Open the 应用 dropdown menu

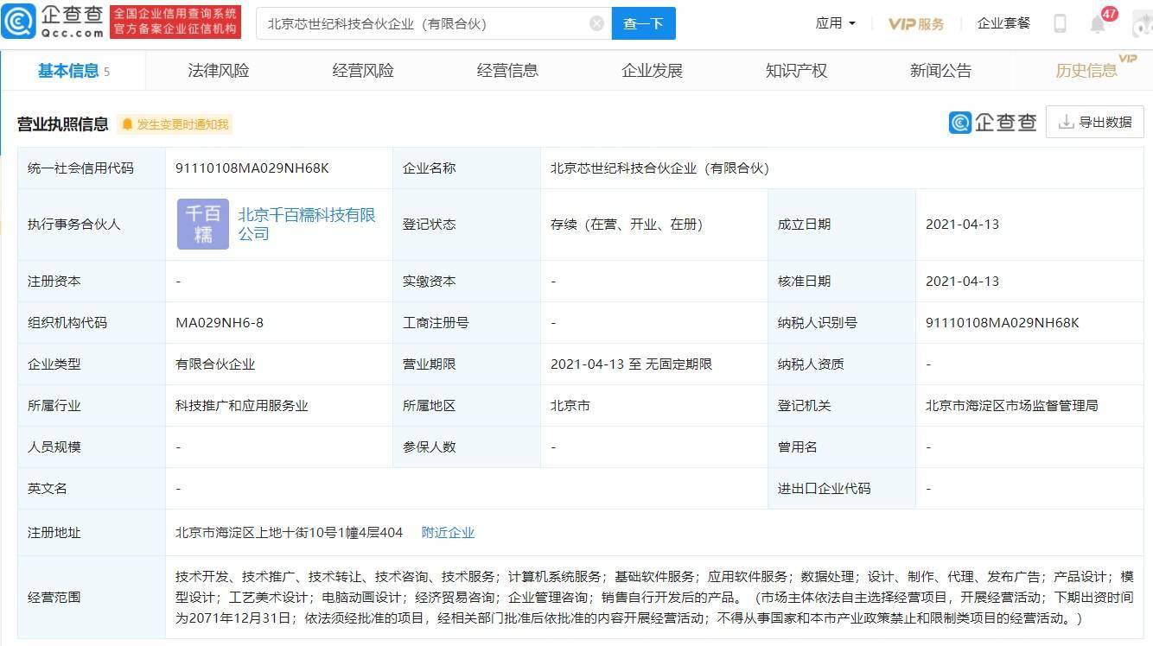click(836, 23)
